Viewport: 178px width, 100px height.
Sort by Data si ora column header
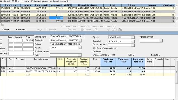[10, 5]
